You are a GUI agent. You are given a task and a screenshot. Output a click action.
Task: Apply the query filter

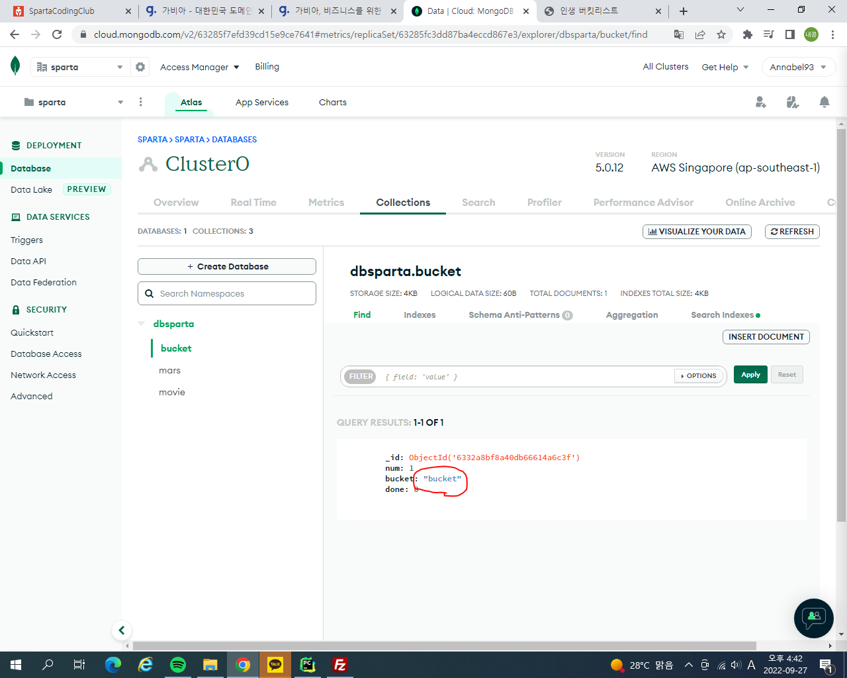tap(750, 375)
